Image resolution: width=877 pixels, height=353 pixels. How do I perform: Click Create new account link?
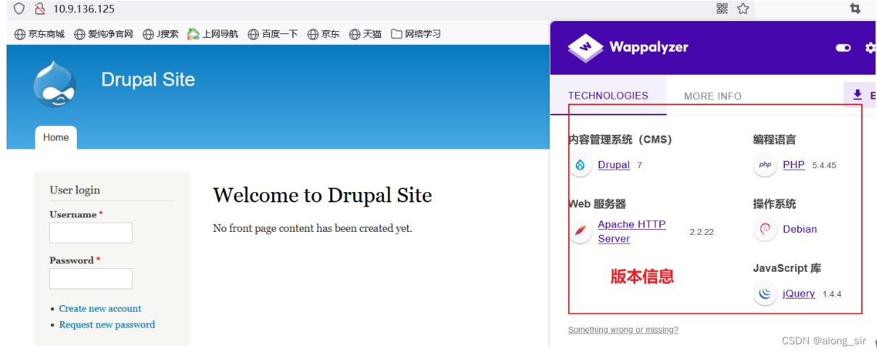pyautogui.click(x=100, y=309)
